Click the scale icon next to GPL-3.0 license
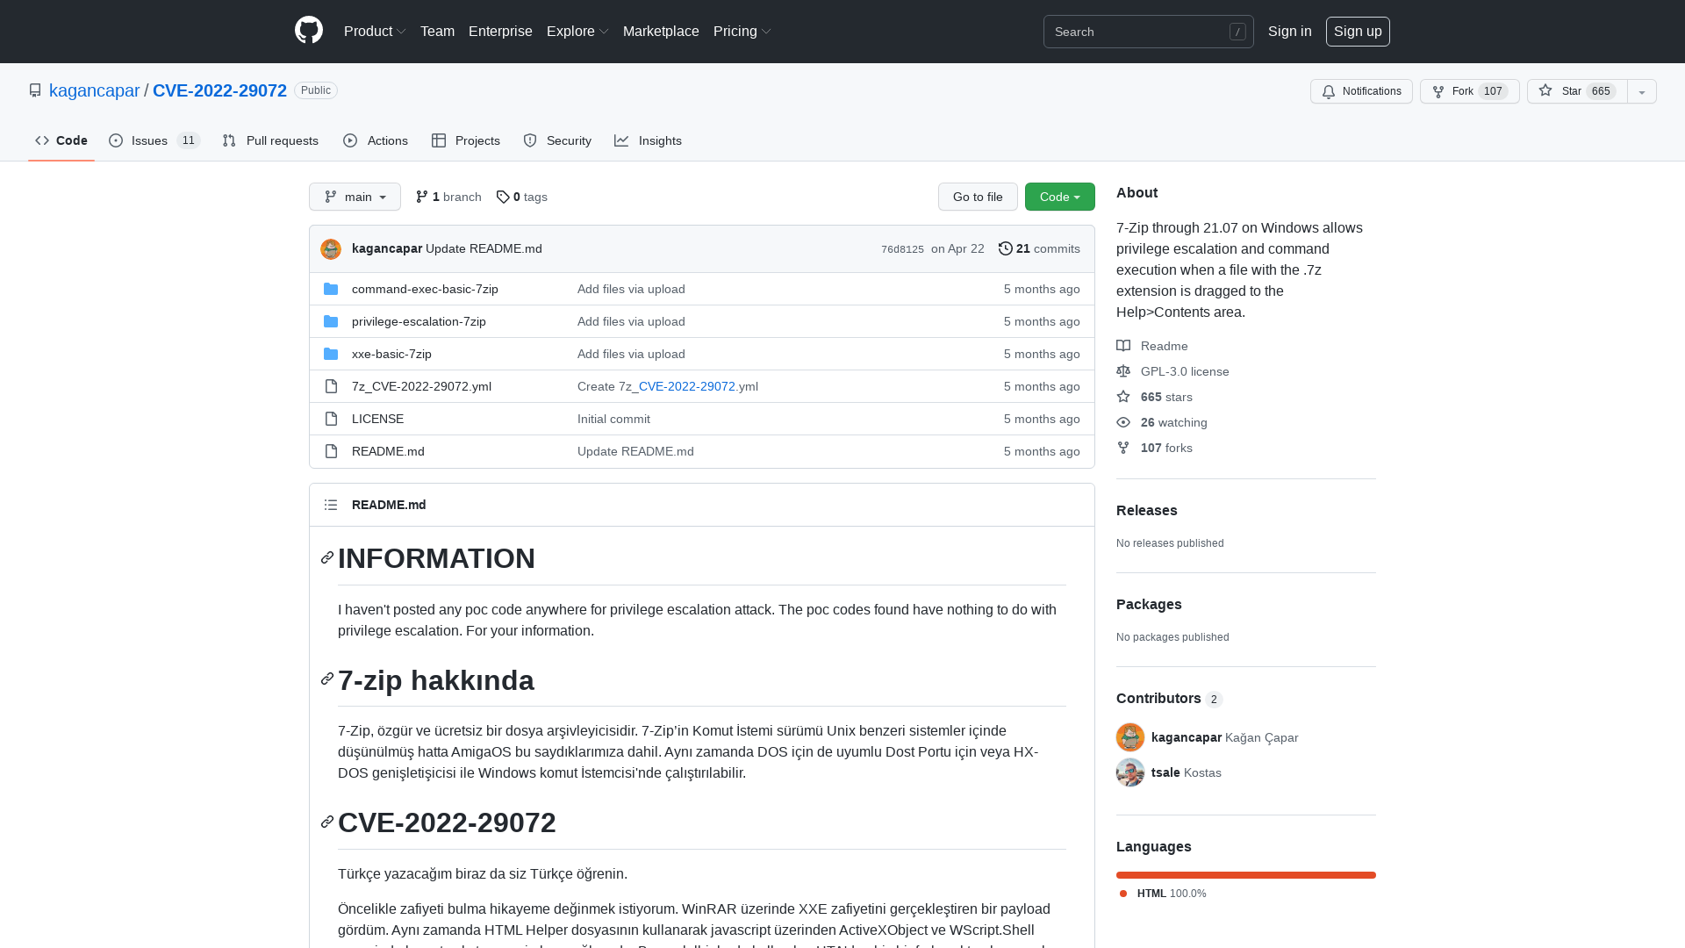 [1123, 371]
